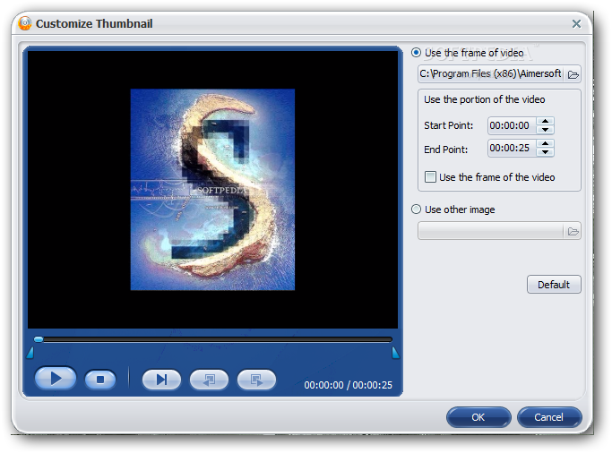Decrease End Point time with down arrow
Screen dimensions: 612x453
(x=546, y=152)
